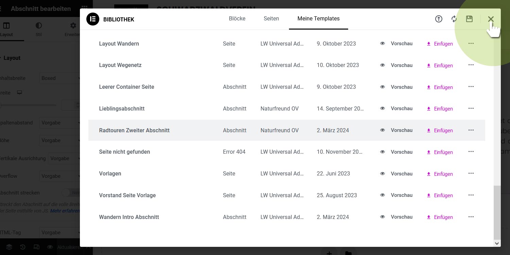This screenshot has width=510, height=255.
Task: Insert the Lieblingsabschnitt template
Action: click(x=440, y=109)
